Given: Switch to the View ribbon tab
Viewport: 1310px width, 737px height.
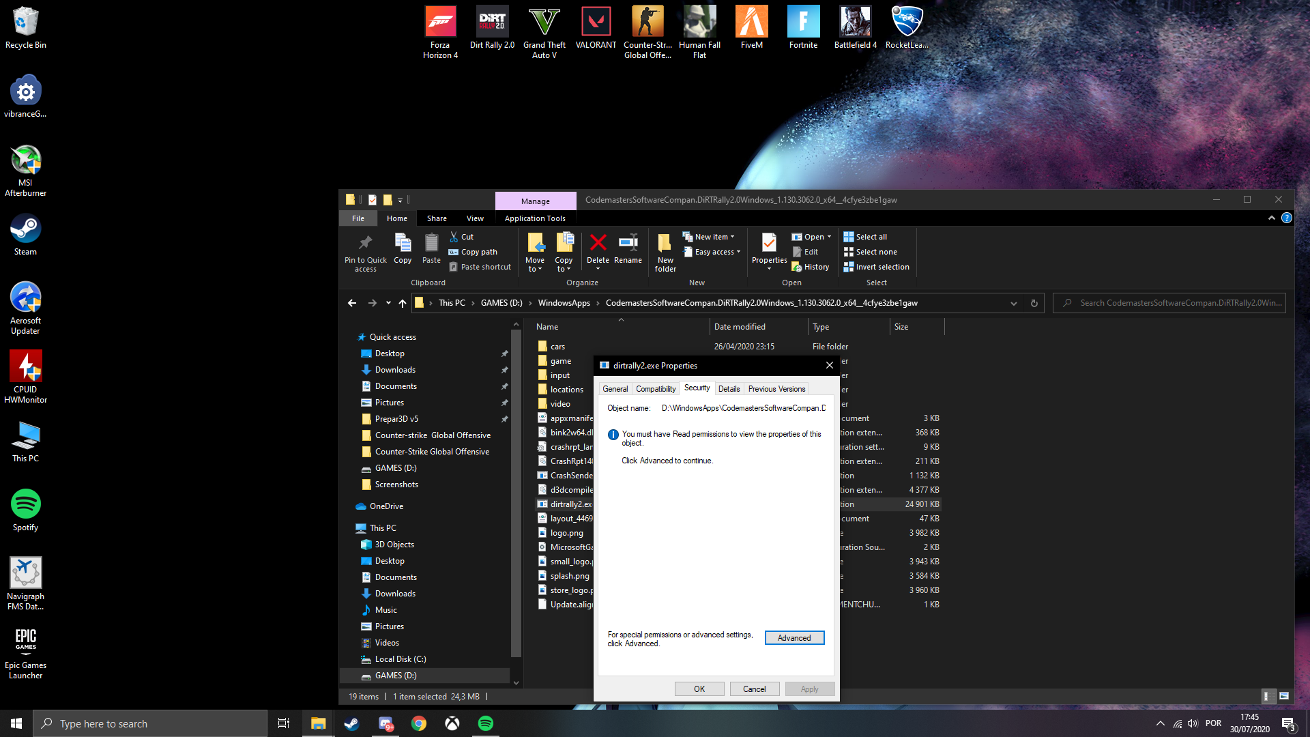Looking at the screenshot, I should 475,218.
